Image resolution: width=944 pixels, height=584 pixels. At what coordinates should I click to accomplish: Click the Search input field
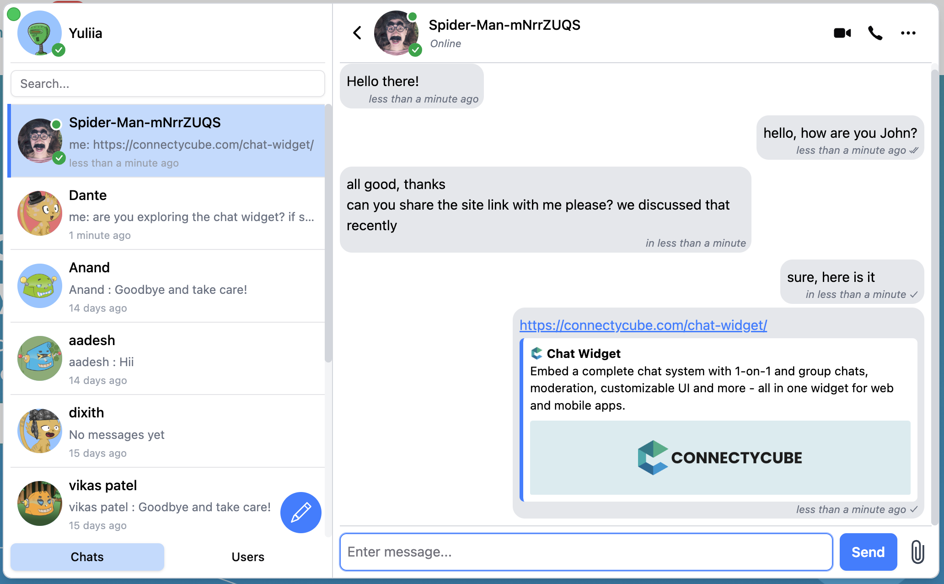[x=167, y=83]
